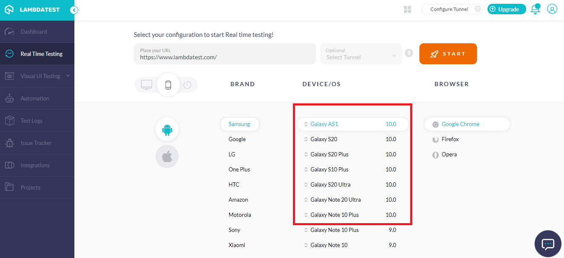
Task: Click the Upgrade button
Action: click(x=506, y=9)
